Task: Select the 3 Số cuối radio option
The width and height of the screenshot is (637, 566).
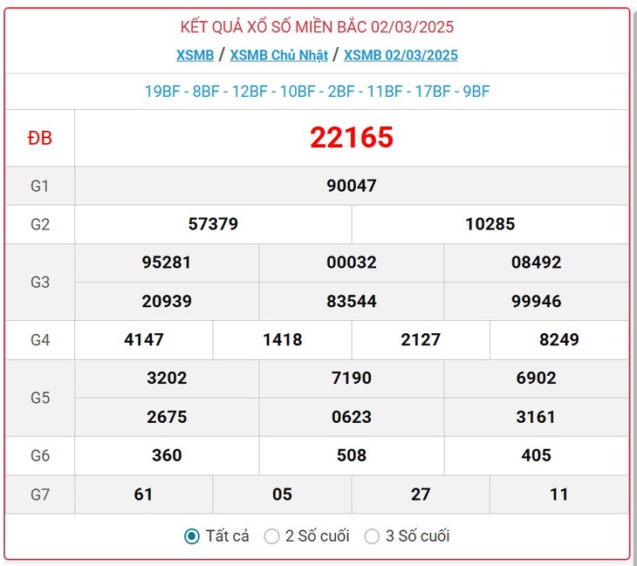Action: [372, 536]
